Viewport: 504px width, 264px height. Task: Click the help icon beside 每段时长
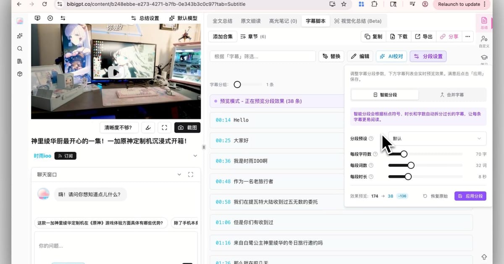pos(371,177)
